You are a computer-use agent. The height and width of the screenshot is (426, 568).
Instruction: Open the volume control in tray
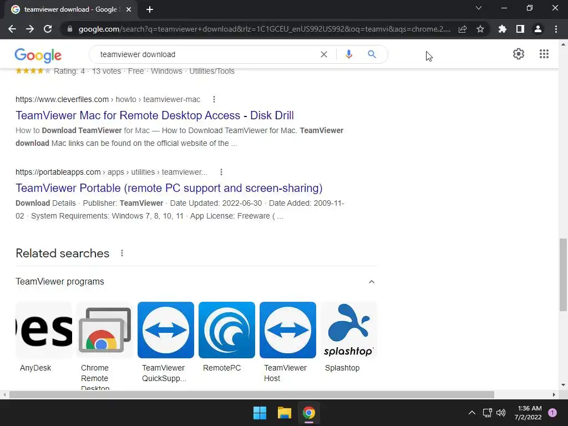click(x=501, y=413)
